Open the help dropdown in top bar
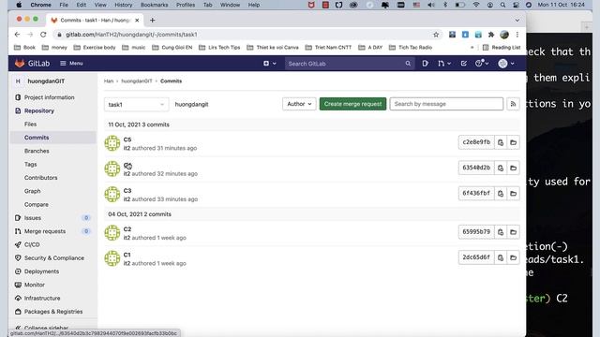The height and width of the screenshot is (337, 600). [482, 64]
